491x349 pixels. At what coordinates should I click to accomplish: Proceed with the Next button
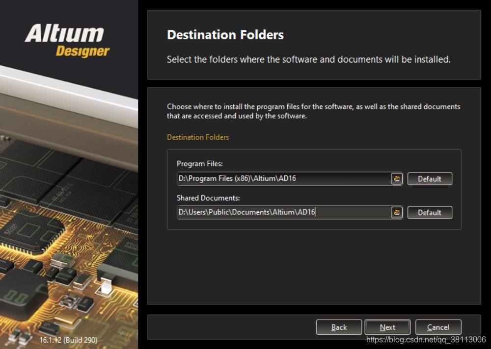click(388, 327)
